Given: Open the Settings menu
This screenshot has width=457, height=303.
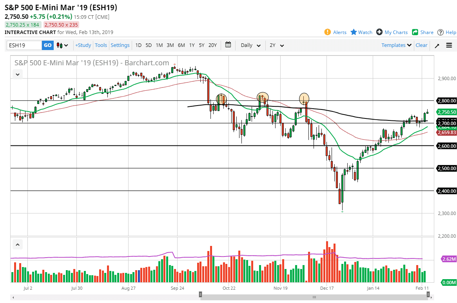Looking at the screenshot, I should pyautogui.click(x=120, y=45).
